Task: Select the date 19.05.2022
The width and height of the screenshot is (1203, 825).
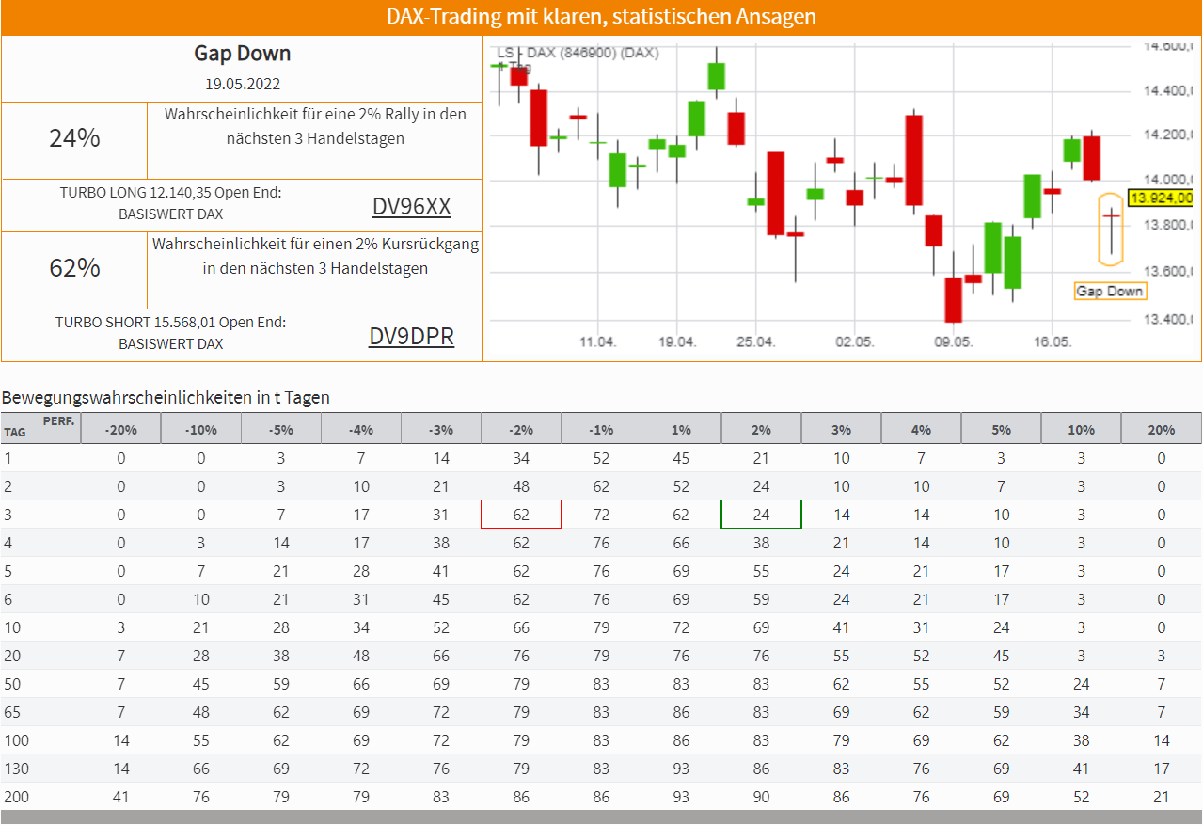Action: (243, 84)
